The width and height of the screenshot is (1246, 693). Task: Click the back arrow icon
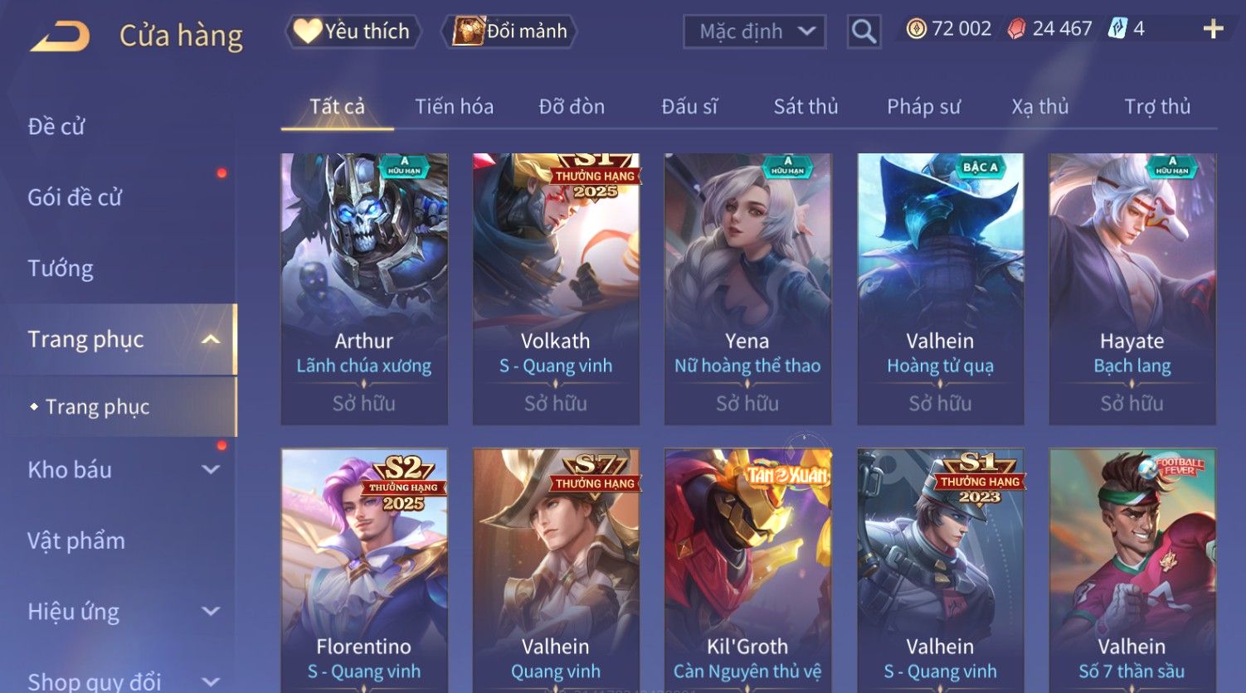point(60,36)
